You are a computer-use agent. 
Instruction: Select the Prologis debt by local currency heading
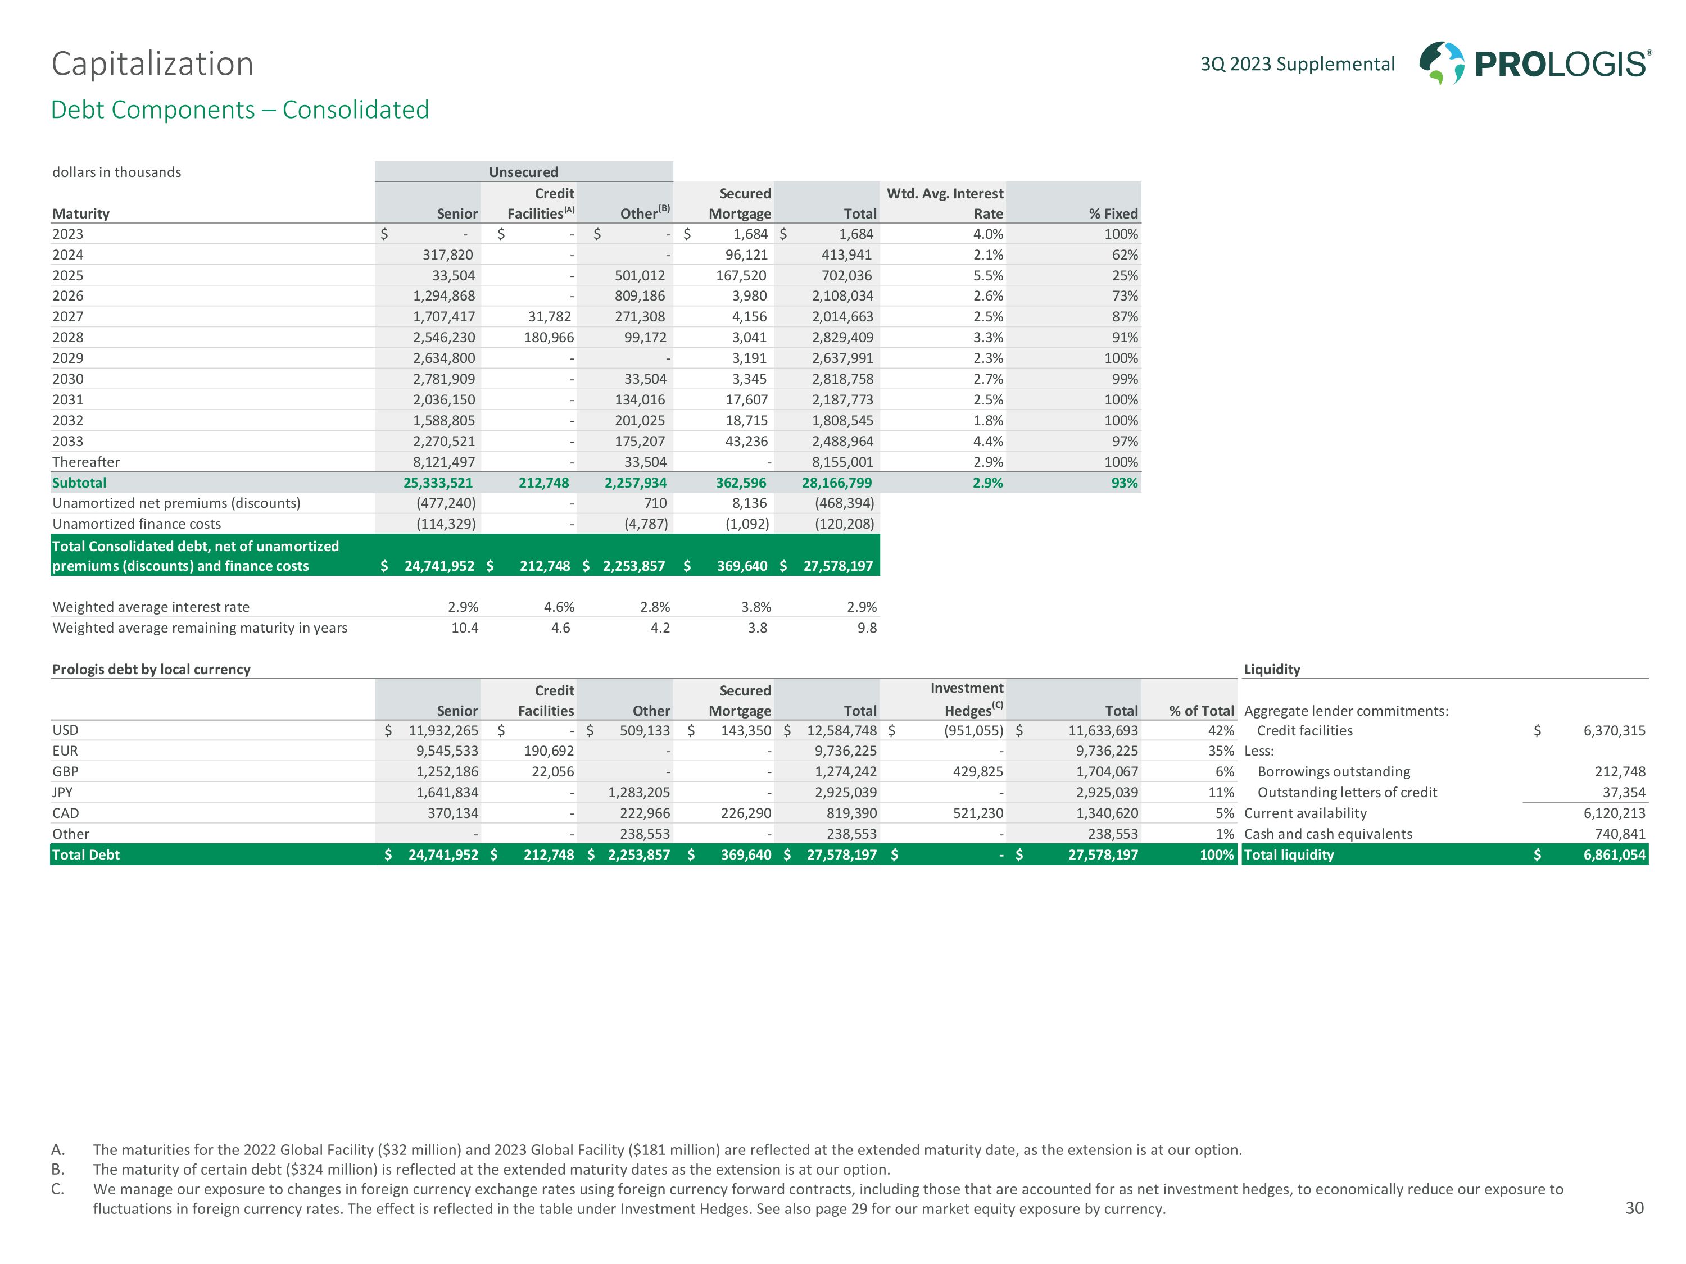(x=151, y=669)
